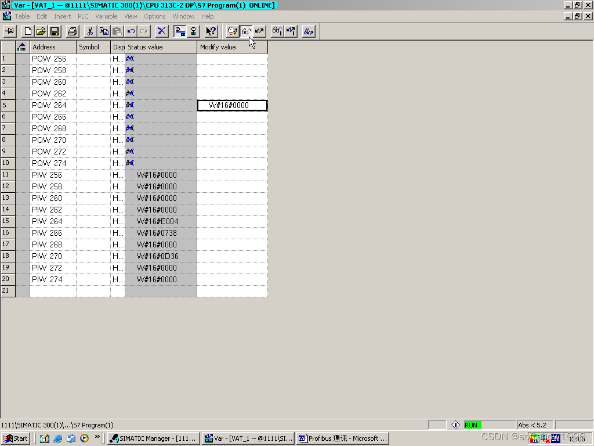Click the accessible nodes icon
Screen dimensions: 594x446
(x=193, y=31)
